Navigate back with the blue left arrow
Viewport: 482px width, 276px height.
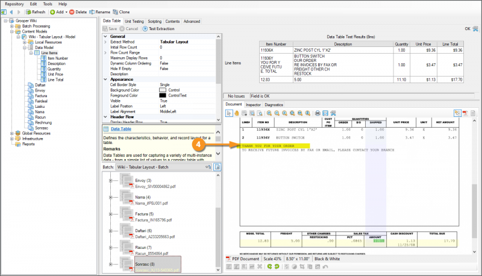point(11,12)
